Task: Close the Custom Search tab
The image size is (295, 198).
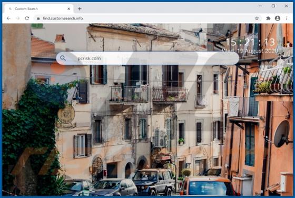Action: [68, 8]
